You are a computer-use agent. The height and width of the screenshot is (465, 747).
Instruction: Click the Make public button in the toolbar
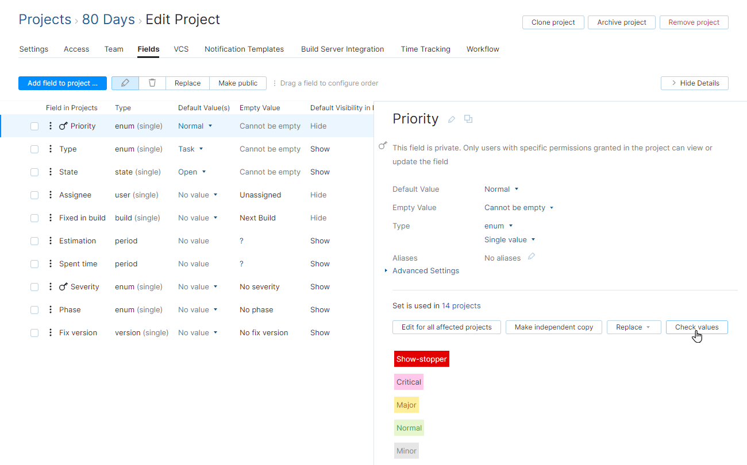[237, 83]
